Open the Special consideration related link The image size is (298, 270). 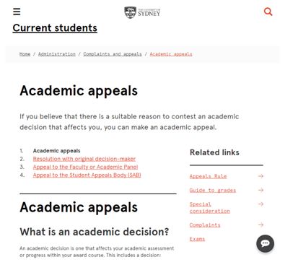tap(210, 208)
